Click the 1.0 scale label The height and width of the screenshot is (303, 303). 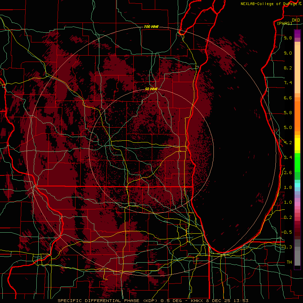click(x=288, y=202)
